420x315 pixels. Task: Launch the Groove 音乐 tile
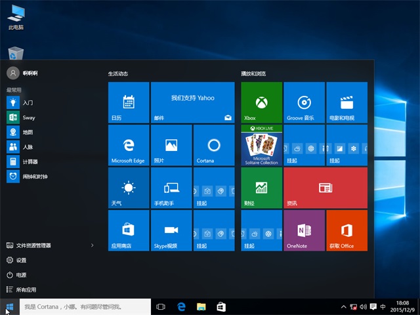304,102
